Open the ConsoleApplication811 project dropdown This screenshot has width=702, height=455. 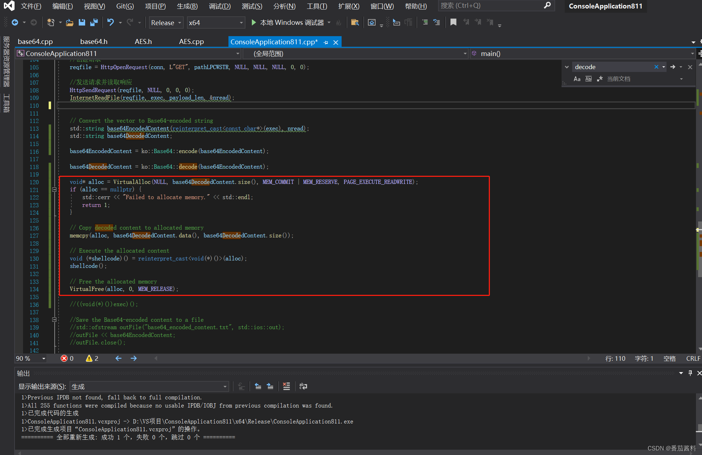point(128,54)
